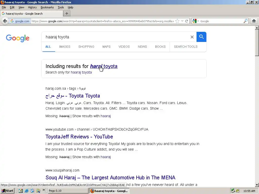Click first result's 'haaraj' show results link
Screen dimensions: 259x194
(106, 116)
